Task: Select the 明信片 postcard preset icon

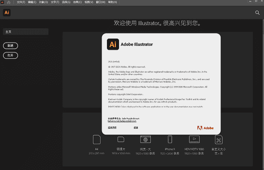Action: click(121, 139)
